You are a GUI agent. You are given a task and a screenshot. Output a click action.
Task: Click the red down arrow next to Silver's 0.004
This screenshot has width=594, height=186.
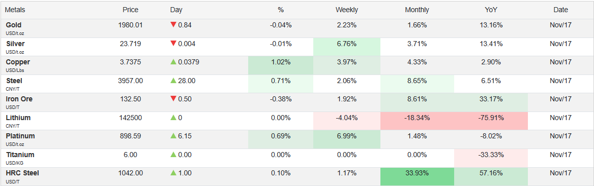(173, 44)
